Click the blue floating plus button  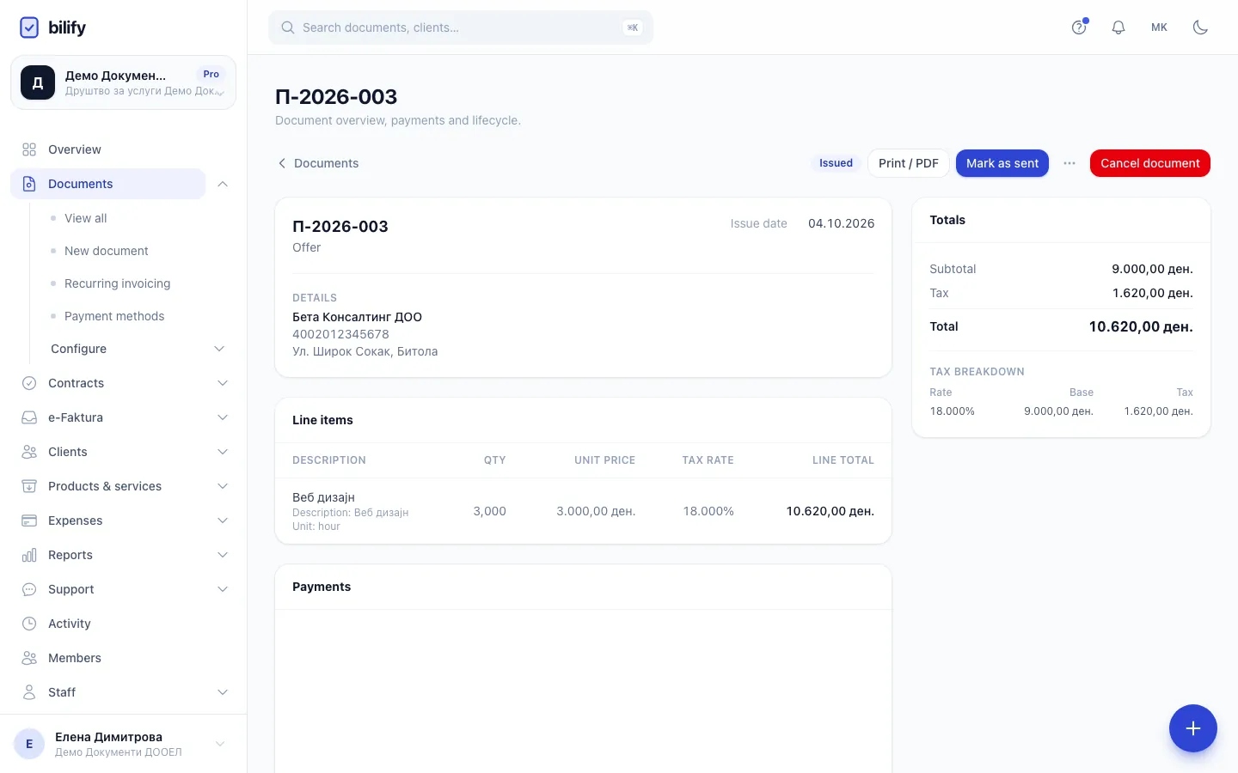[x=1193, y=728]
